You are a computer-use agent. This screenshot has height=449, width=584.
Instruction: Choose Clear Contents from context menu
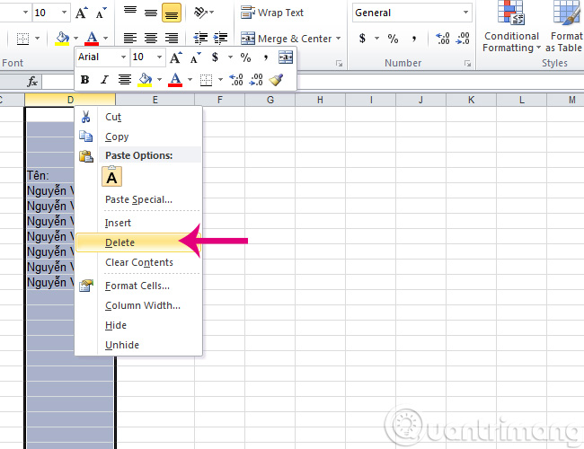click(138, 262)
